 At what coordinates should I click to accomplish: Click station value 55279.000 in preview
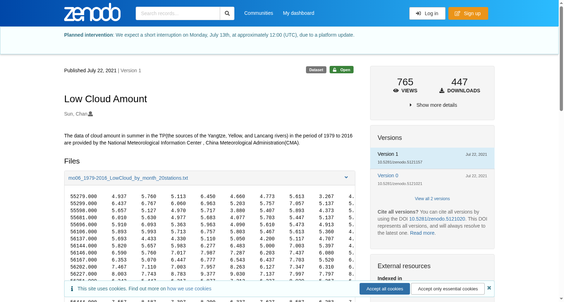click(x=84, y=197)
